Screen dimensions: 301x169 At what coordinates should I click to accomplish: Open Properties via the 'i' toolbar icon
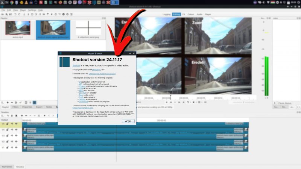point(28,14)
